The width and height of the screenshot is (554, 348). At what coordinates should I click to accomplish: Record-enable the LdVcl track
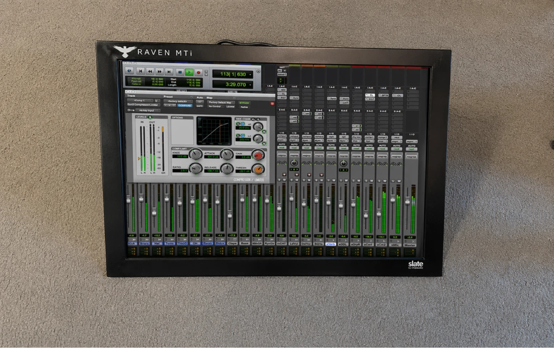(x=297, y=174)
